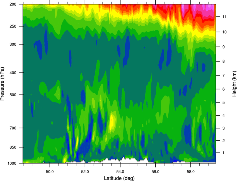Click the 58.0 latitude tick label

coord(191,172)
